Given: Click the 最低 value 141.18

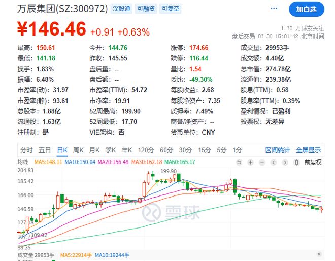Looking at the screenshot, I should click(x=46, y=58).
